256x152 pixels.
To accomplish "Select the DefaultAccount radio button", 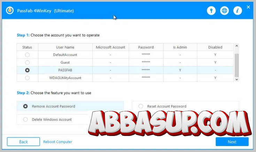I will (x=27, y=55).
